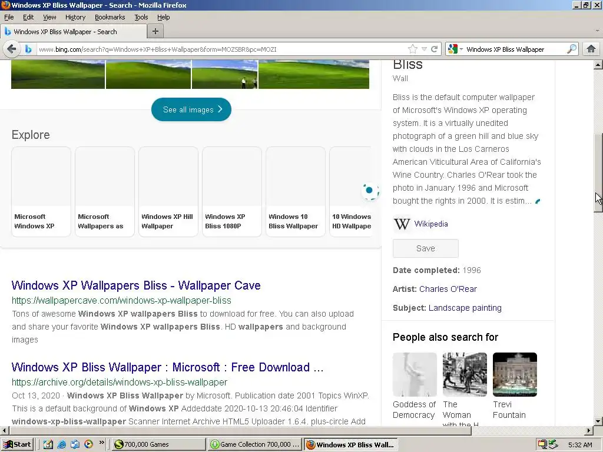The width and height of the screenshot is (603, 452).
Task: Click the Firefox Windows XP Bliss taskbar button
Action: pos(350,445)
